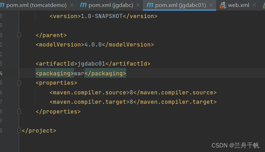The image size is (265, 152).
Task: Click Maven icon on pom.xml (jgdabc) tab
Action: [x=83, y=5]
